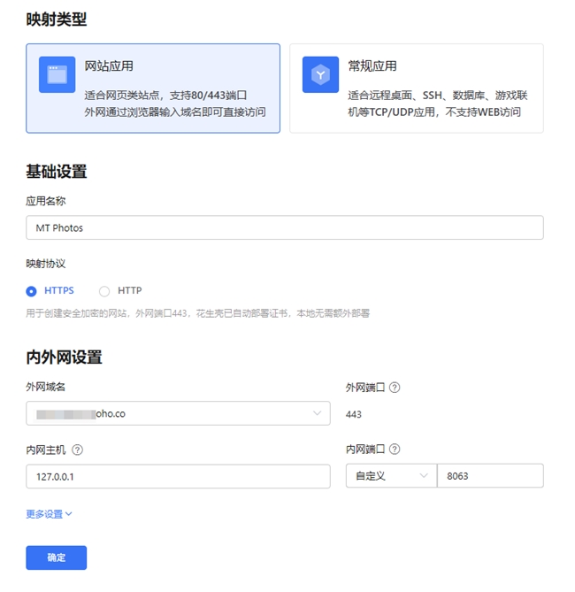Click help icon next to 内网端口
575x592 pixels.
coord(395,450)
